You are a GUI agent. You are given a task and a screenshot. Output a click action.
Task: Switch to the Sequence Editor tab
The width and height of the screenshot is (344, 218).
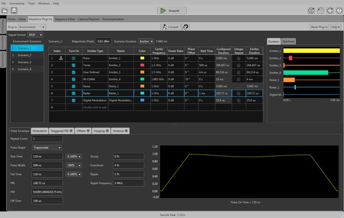[65, 19]
